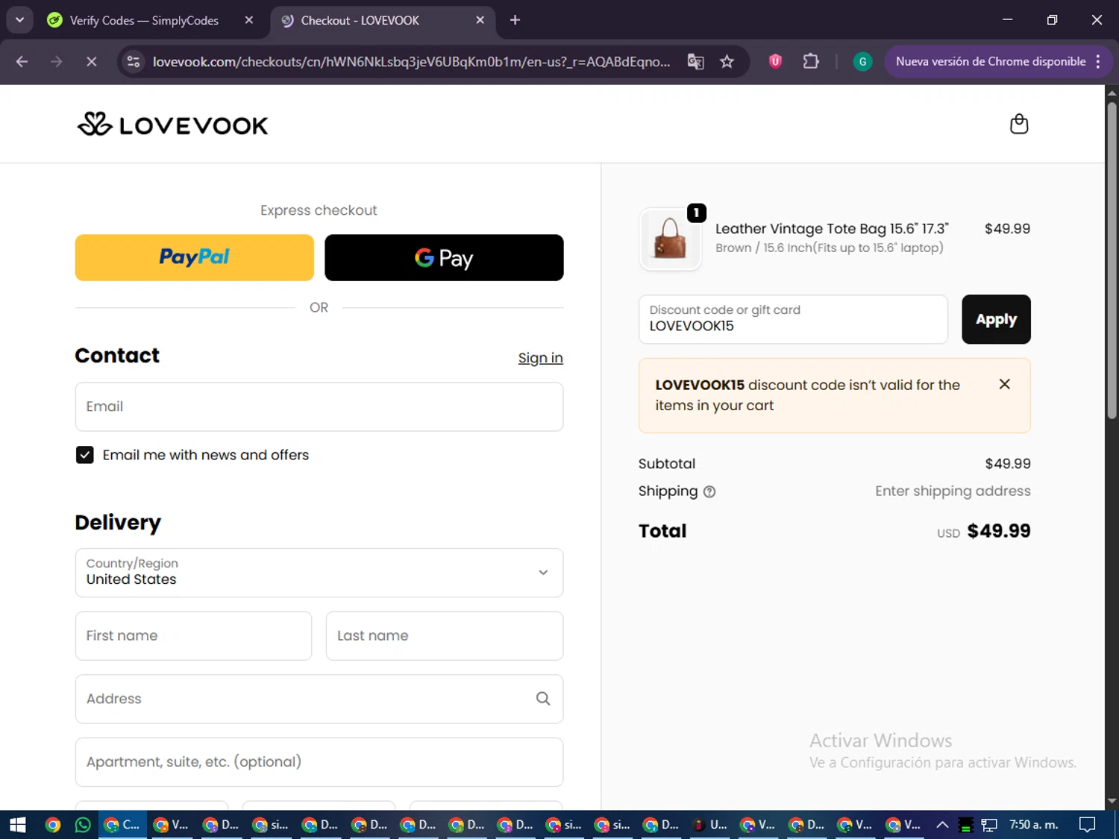Click into the Address field

point(319,699)
